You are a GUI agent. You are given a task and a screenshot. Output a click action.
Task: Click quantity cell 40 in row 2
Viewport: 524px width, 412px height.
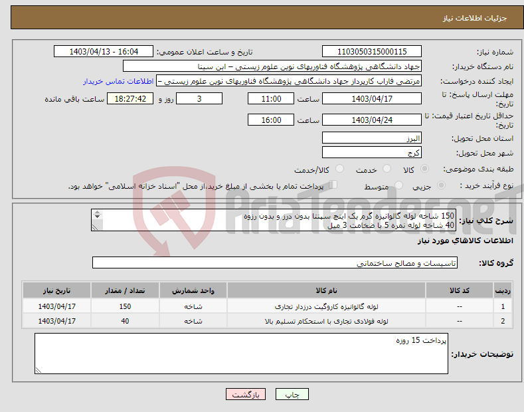pyautogui.click(x=125, y=321)
